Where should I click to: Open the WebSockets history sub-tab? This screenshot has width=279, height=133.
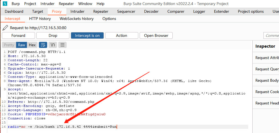pyautogui.click(x=77, y=19)
